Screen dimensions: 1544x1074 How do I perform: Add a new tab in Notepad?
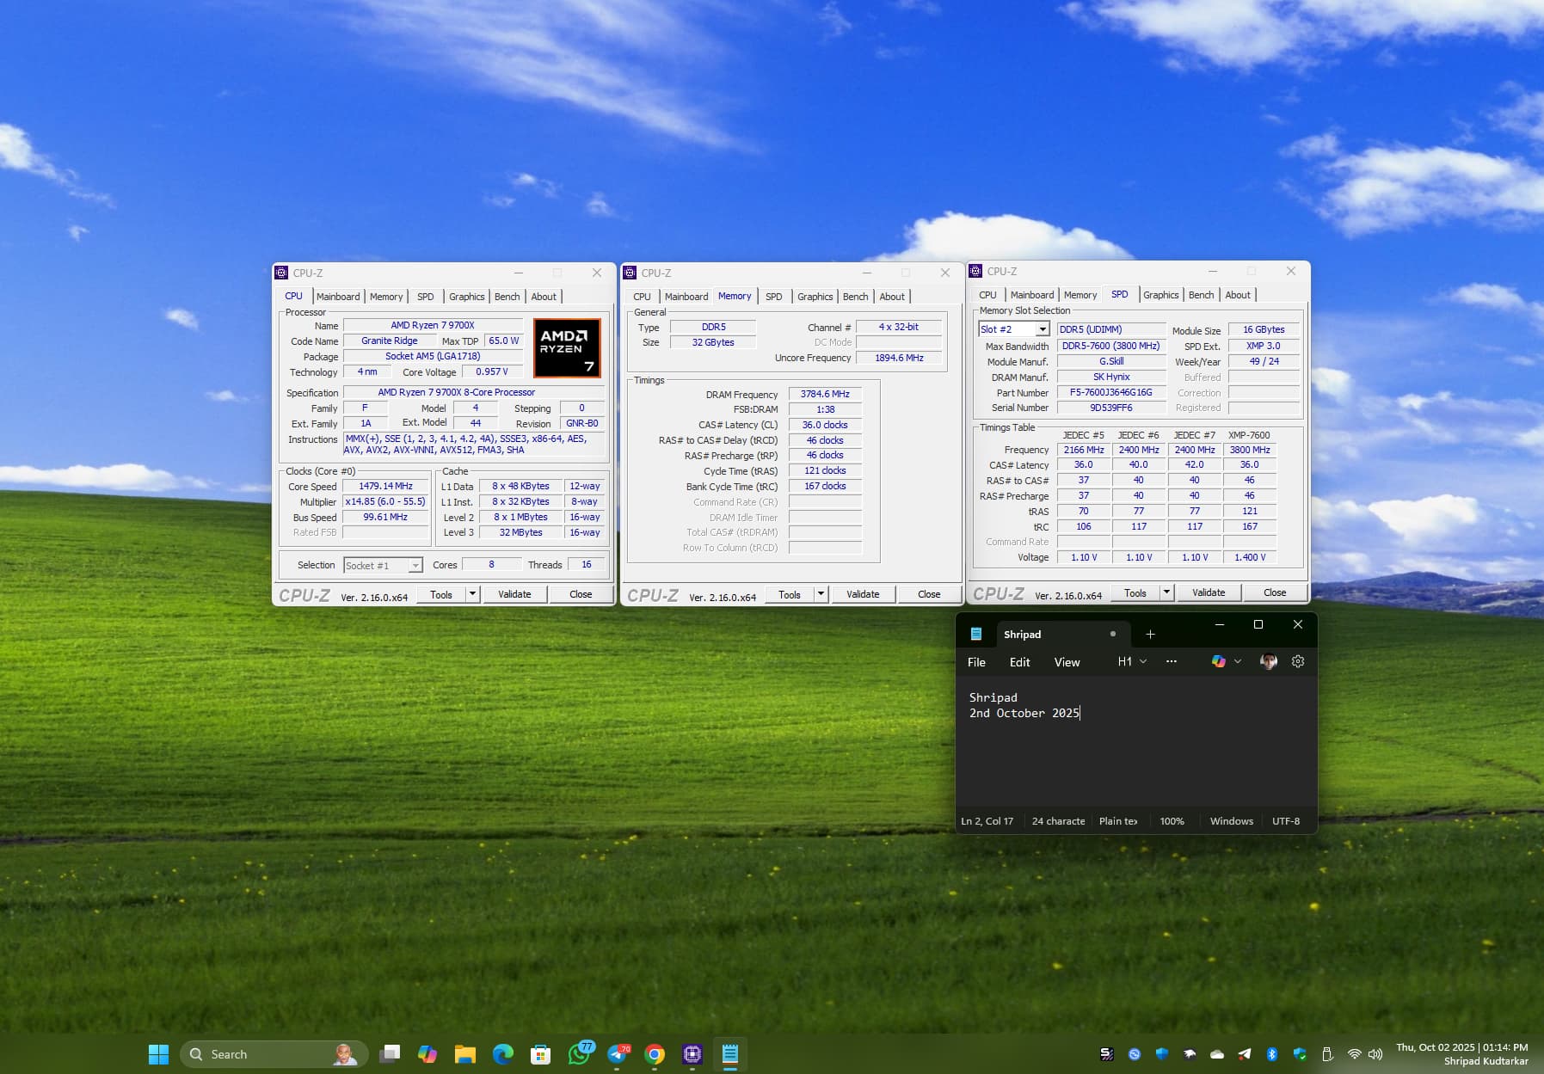1150,635
